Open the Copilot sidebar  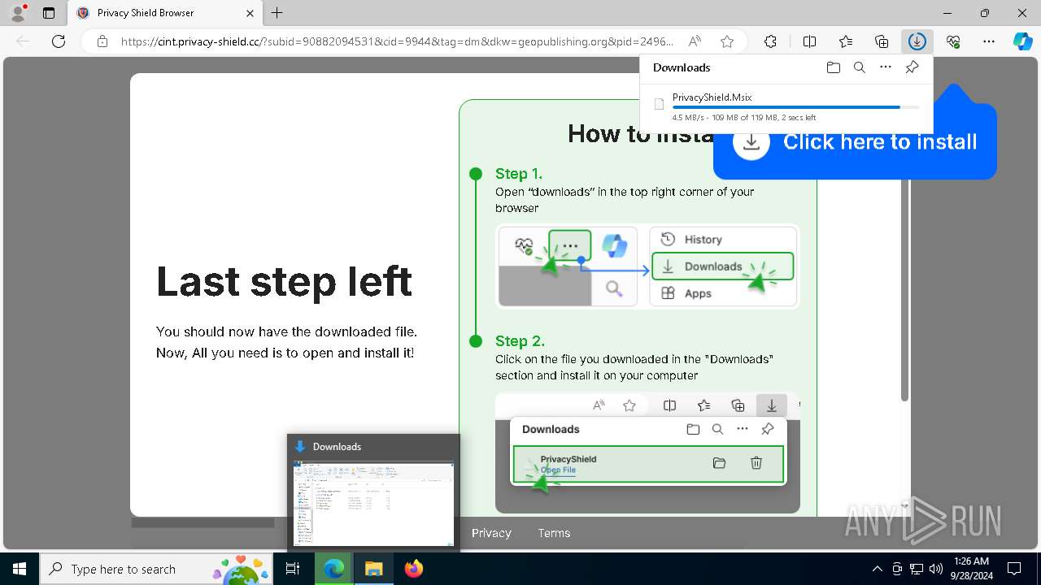point(1022,41)
